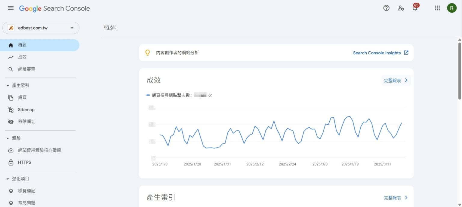The image size is (462, 207).
Task: Select 成效 in the sidebar
Action: point(22,57)
